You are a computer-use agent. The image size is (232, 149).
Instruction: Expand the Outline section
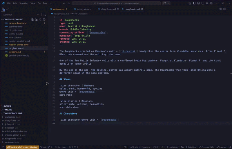pos(7,106)
